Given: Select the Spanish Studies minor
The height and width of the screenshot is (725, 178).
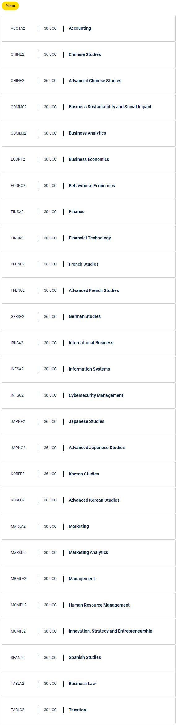Looking at the screenshot, I should coord(89,658).
